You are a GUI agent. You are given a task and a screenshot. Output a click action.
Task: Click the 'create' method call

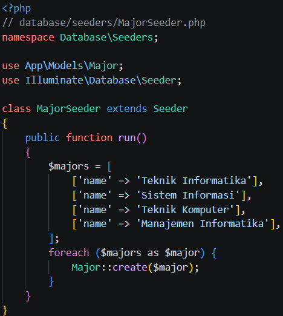(x=129, y=268)
